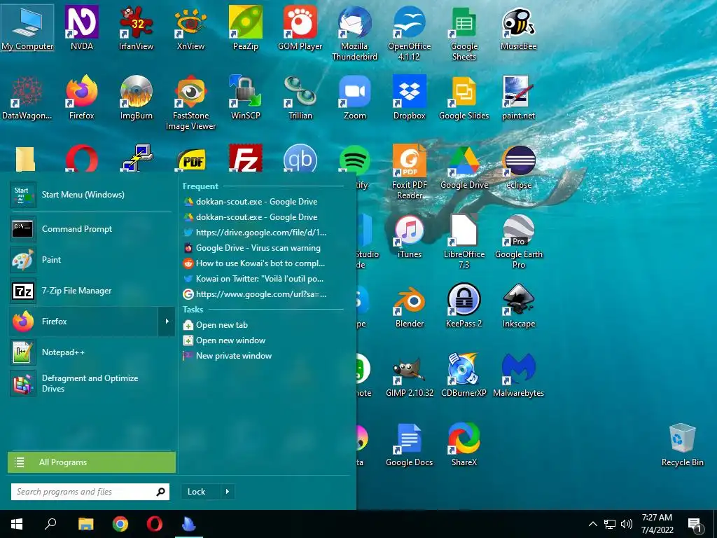Open ImgBurn desktop shortcut

[x=137, y=97]
